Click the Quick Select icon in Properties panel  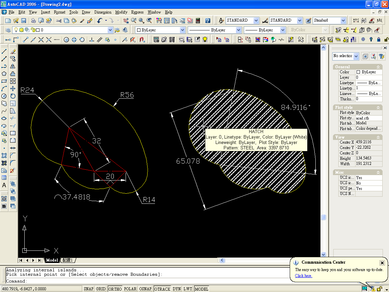pos(382,56)
